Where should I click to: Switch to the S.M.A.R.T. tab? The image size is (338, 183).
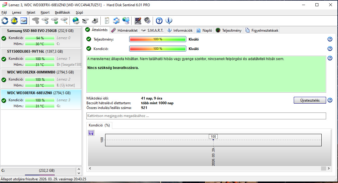click(152, 30)
